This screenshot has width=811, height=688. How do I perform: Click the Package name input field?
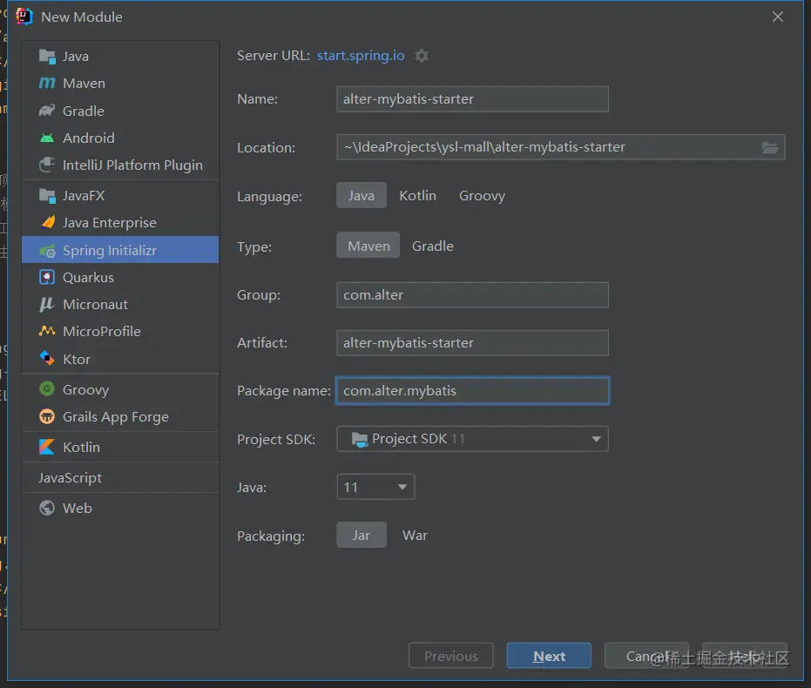472,391
